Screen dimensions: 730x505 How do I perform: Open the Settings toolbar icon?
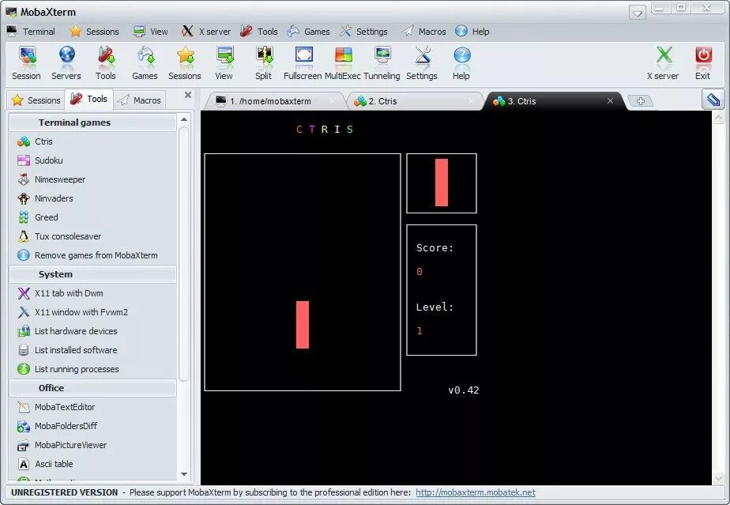(422, 63)
